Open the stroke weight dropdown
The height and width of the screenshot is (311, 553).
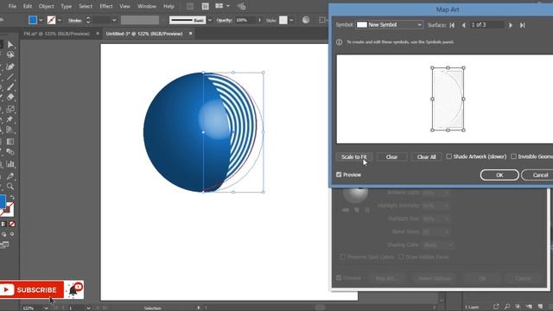pos(114,20)
